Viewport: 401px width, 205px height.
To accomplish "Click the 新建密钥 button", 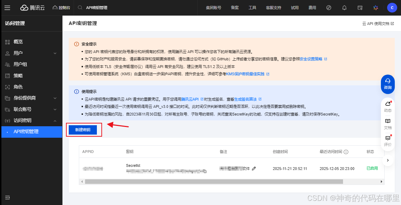I will [83, 130].
